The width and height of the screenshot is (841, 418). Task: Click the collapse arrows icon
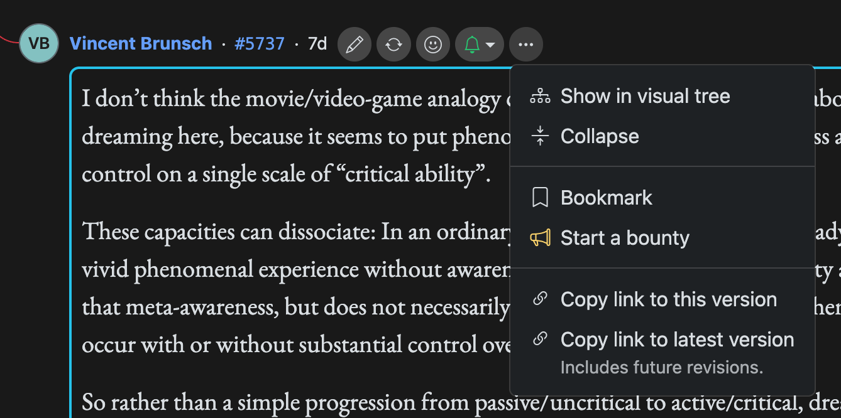540,136
